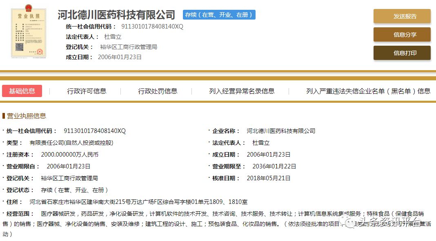Open the 列入严重违法失信企业名单（黑名单）信息 tab

[x=368, y=91]
